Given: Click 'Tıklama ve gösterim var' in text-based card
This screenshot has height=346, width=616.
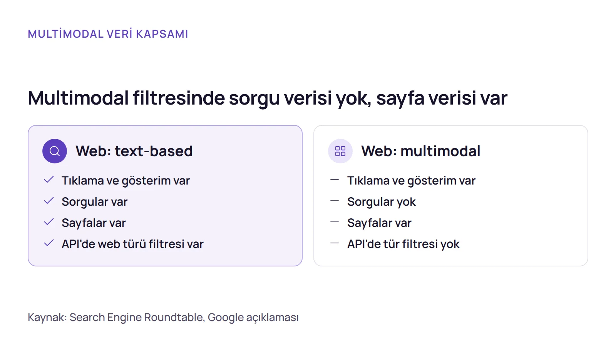Looking at the screenshot, I should pyautogui.click(x=126, y=180).
